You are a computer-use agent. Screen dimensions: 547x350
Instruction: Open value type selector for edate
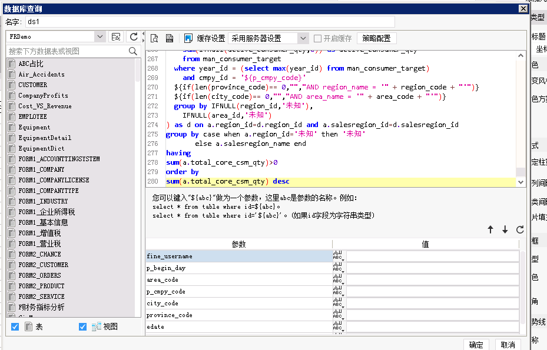(x=338, y=326)
